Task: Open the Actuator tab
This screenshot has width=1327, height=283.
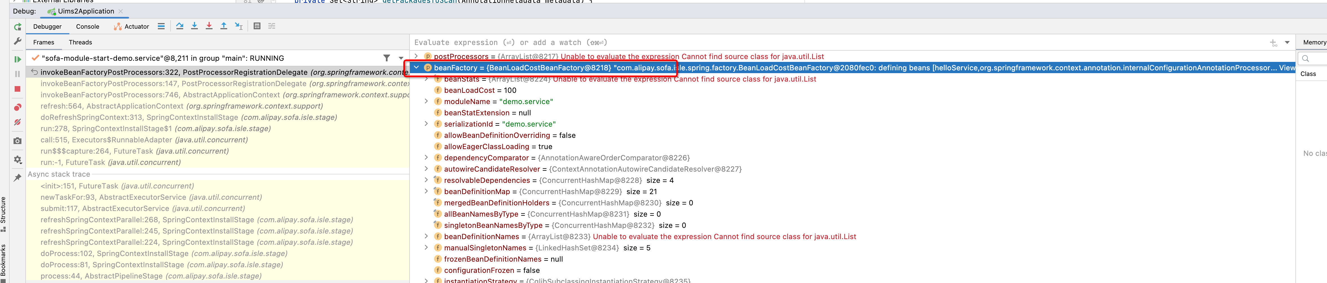Action: click(131, 27)
